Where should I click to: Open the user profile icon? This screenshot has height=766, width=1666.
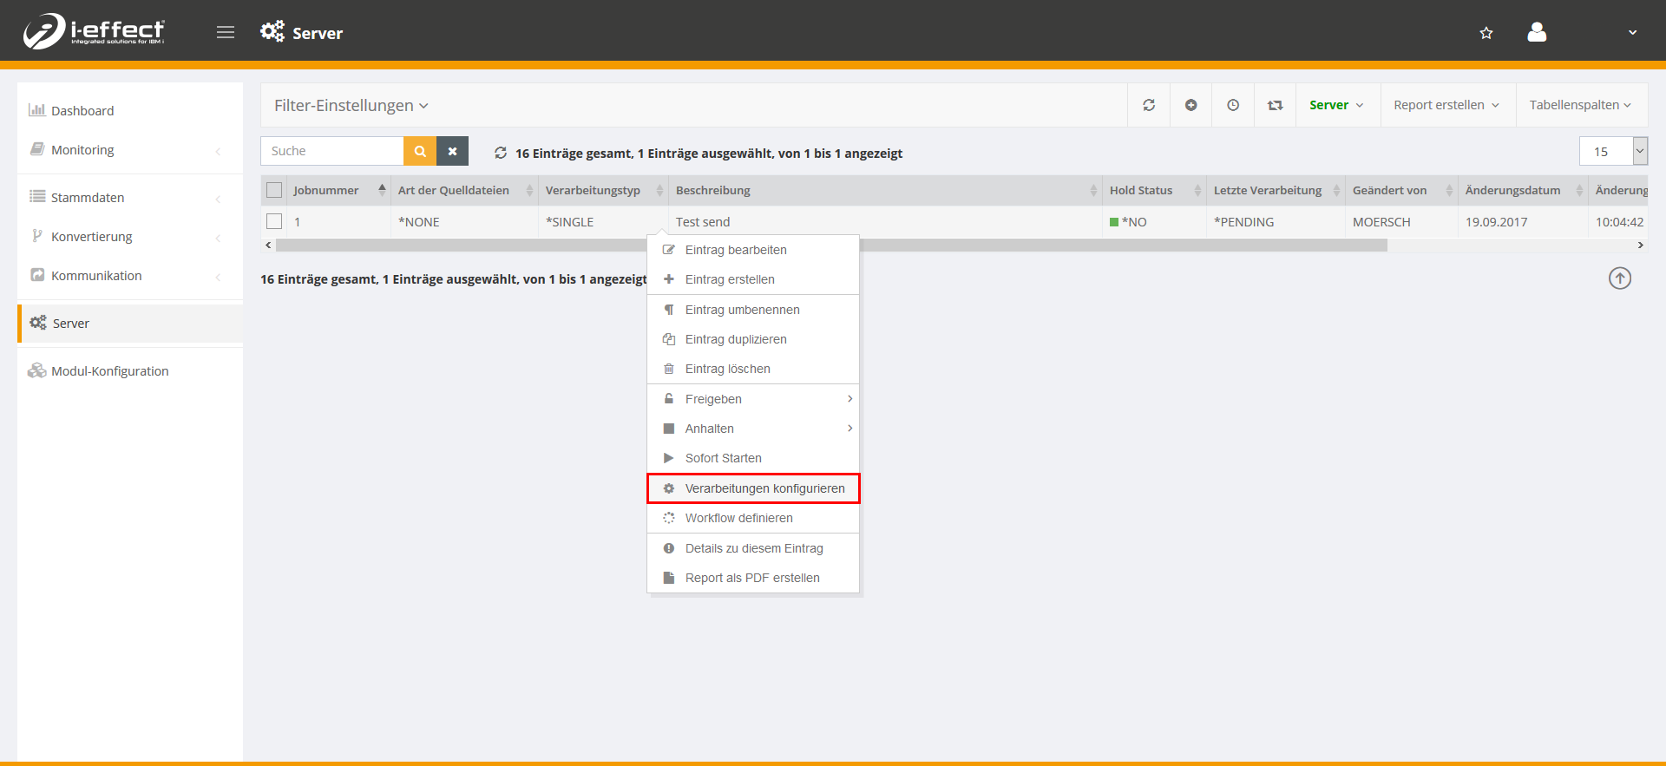(x=1537, y=33)
